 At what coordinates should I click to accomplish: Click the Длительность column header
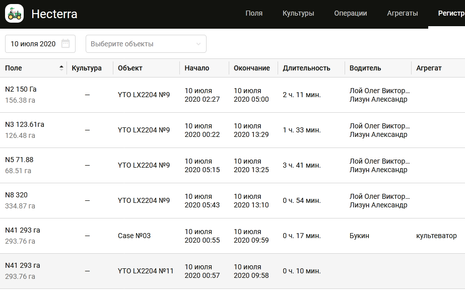coord(306,68)
